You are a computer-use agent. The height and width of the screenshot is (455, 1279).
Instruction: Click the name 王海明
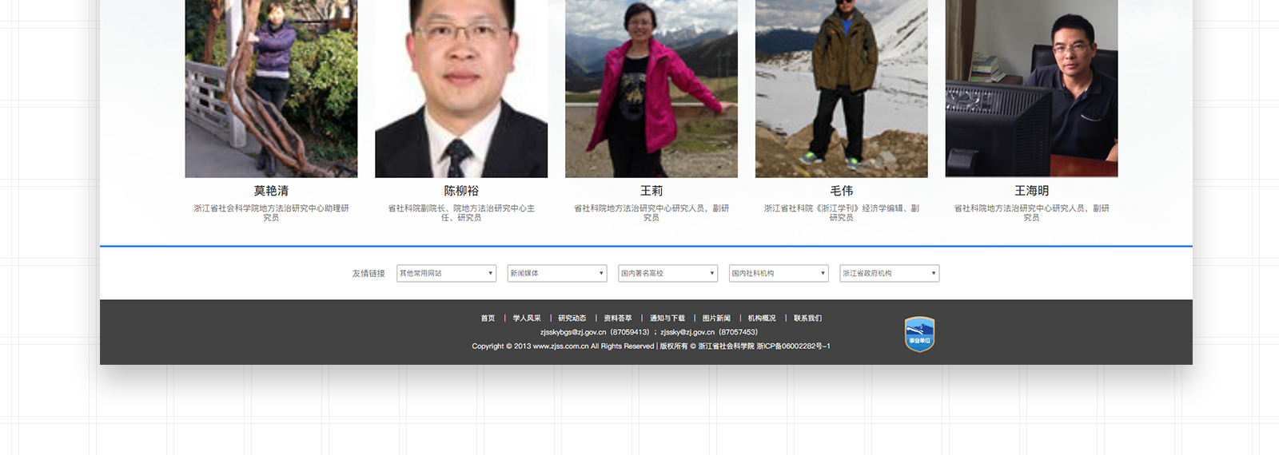[x=1031, y=191]
